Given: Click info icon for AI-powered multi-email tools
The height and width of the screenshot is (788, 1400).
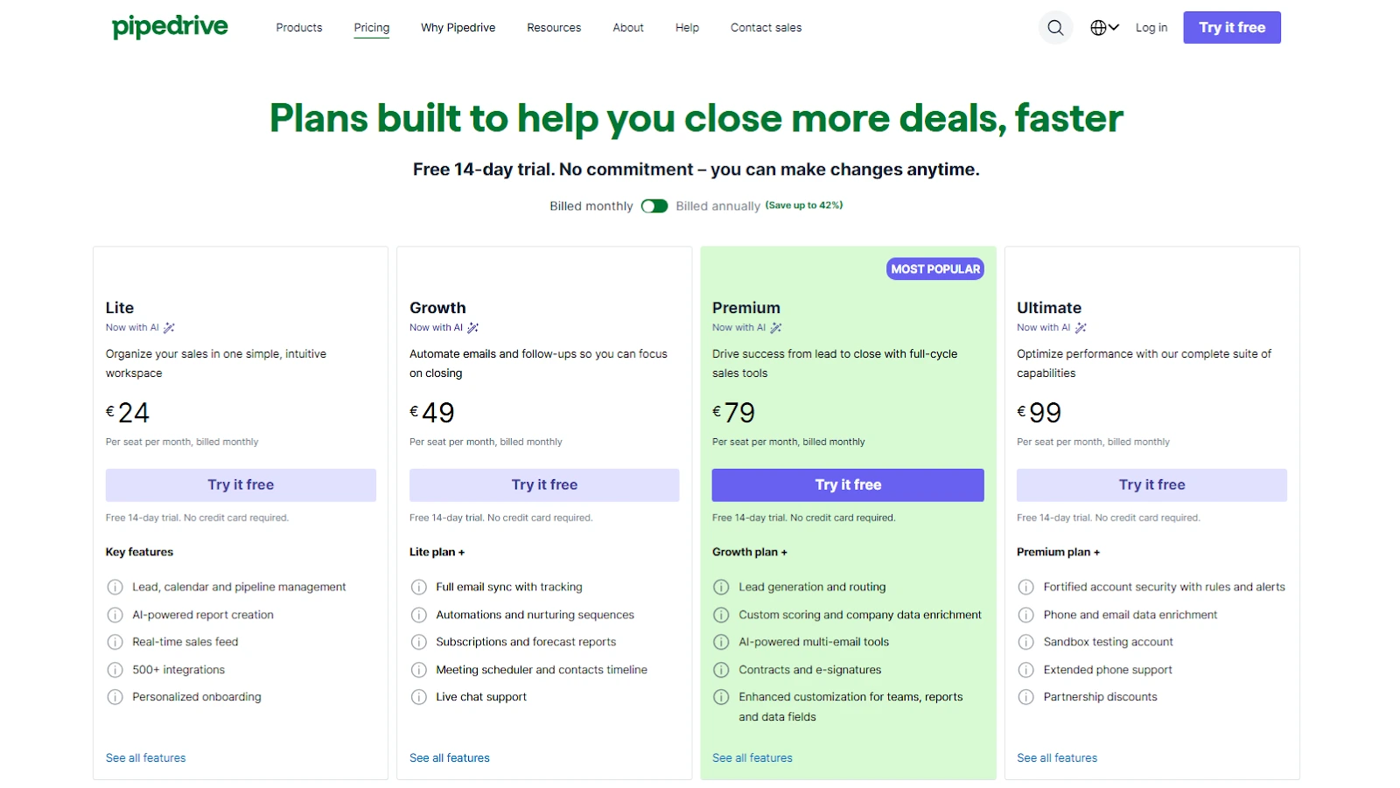Looking at the screenshot, I should coord(721,643).
